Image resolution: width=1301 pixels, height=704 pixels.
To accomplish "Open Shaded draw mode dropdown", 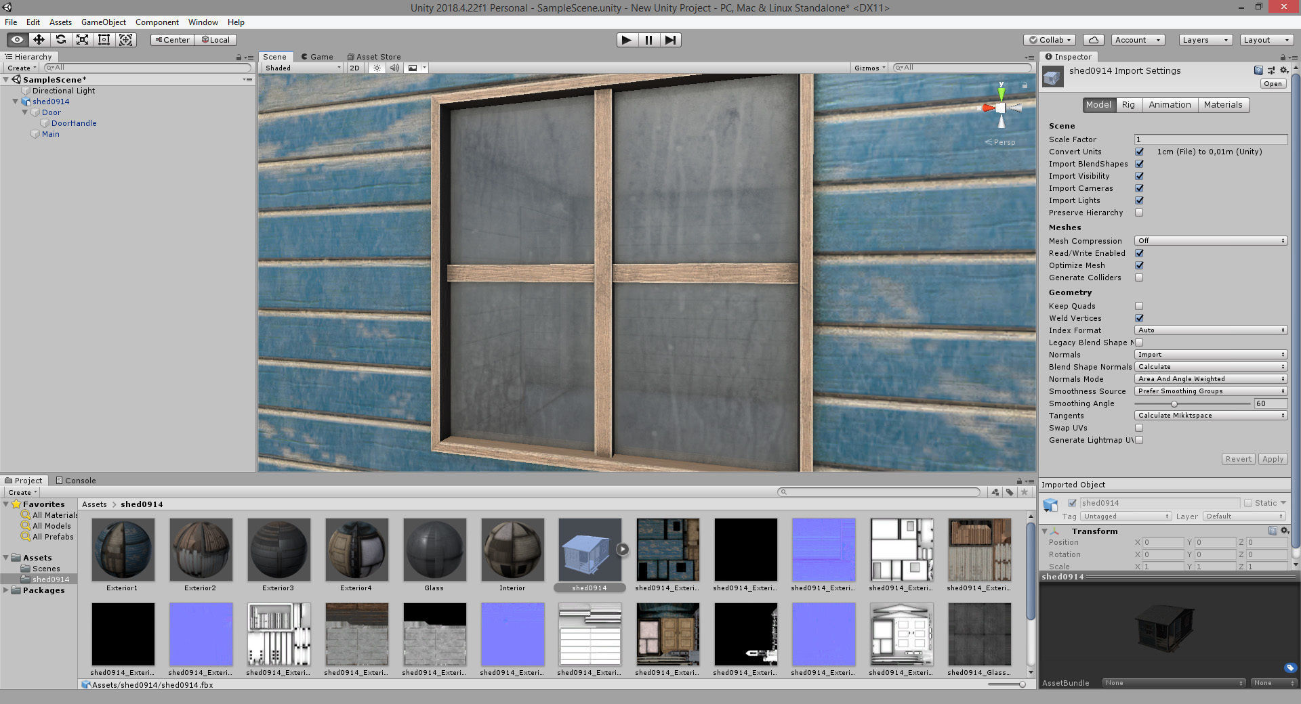I will [x=302, y=68].
